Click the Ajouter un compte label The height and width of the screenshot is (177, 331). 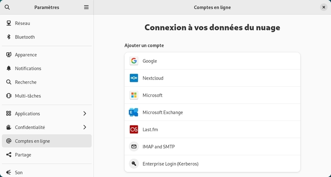144,45
